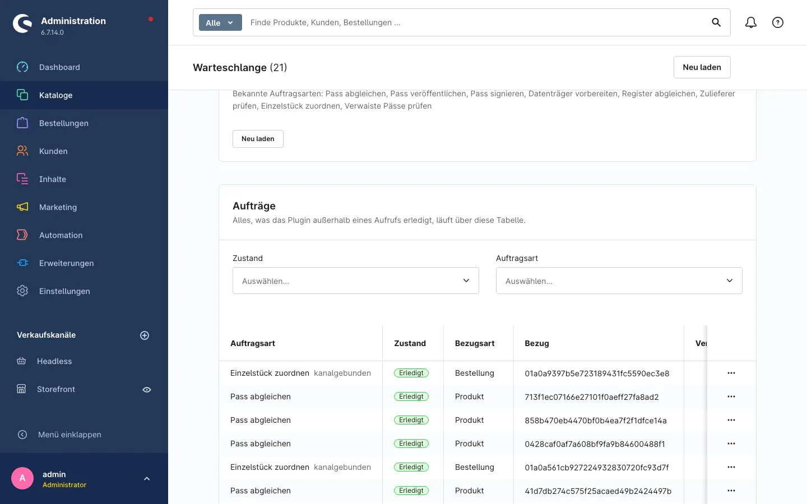Click Neu laden in page header
The height and width of the screenshot is (504, 807).
pos(702,67)
